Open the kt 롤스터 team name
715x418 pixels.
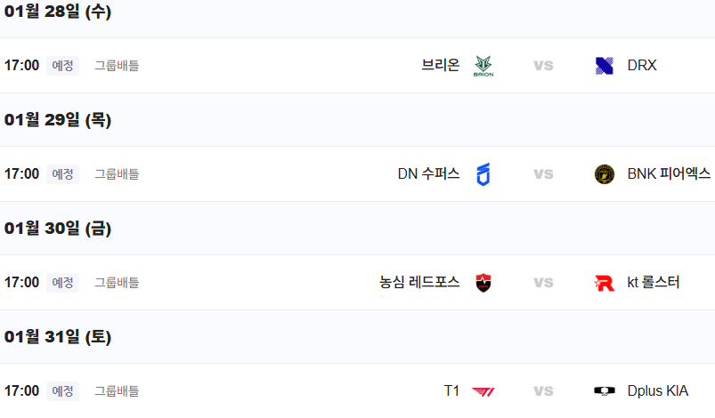pos(654,283)
